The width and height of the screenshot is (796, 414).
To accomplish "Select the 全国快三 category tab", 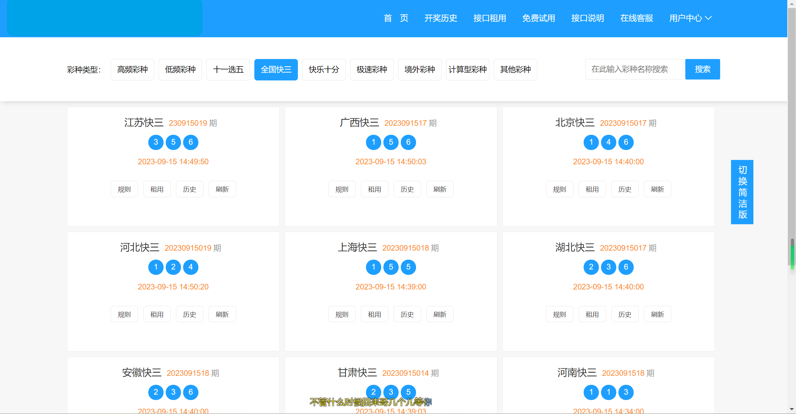I will 276,70.
